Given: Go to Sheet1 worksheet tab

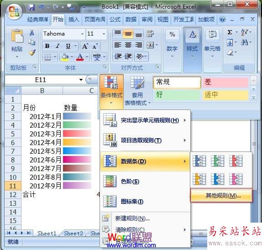Looking at the screenshot, I should 47,233.
